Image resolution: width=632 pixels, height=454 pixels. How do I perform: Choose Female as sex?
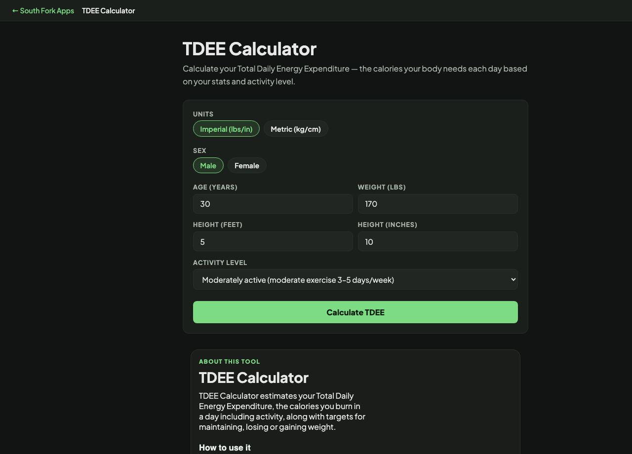pyautogui.click(x=247, y=165)
